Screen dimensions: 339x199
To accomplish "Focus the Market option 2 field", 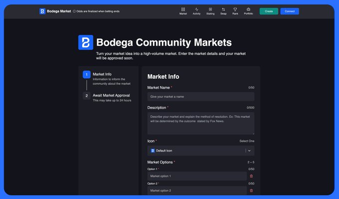I will tap(197, 191).
